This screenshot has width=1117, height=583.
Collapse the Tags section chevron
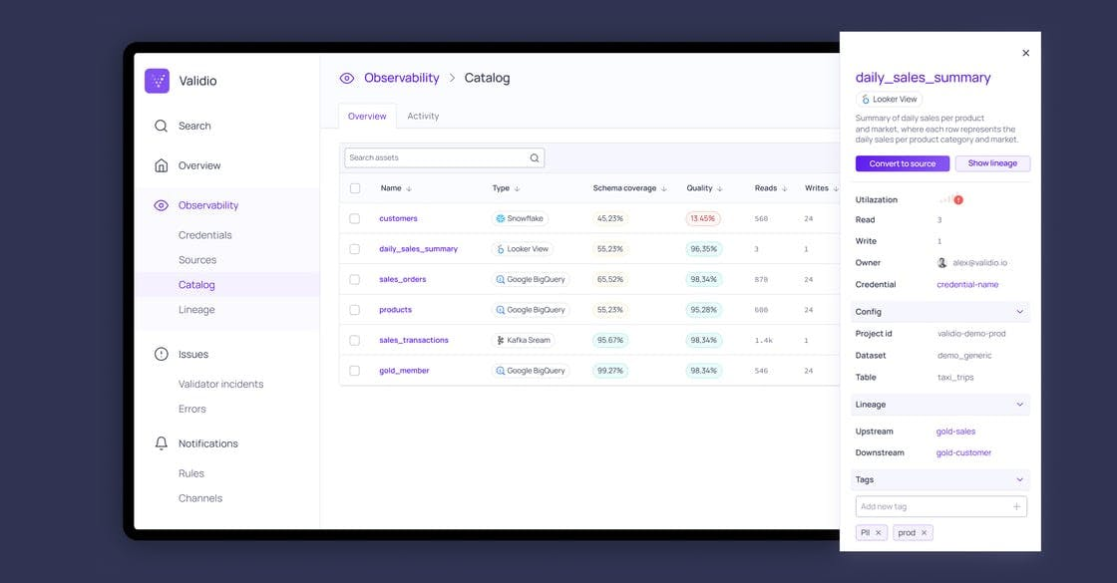(1019, 478)
